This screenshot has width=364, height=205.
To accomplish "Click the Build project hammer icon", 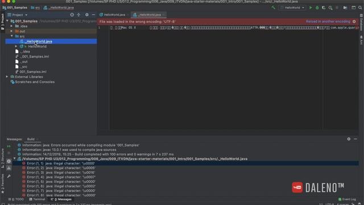I will click(x=274, y=7).
